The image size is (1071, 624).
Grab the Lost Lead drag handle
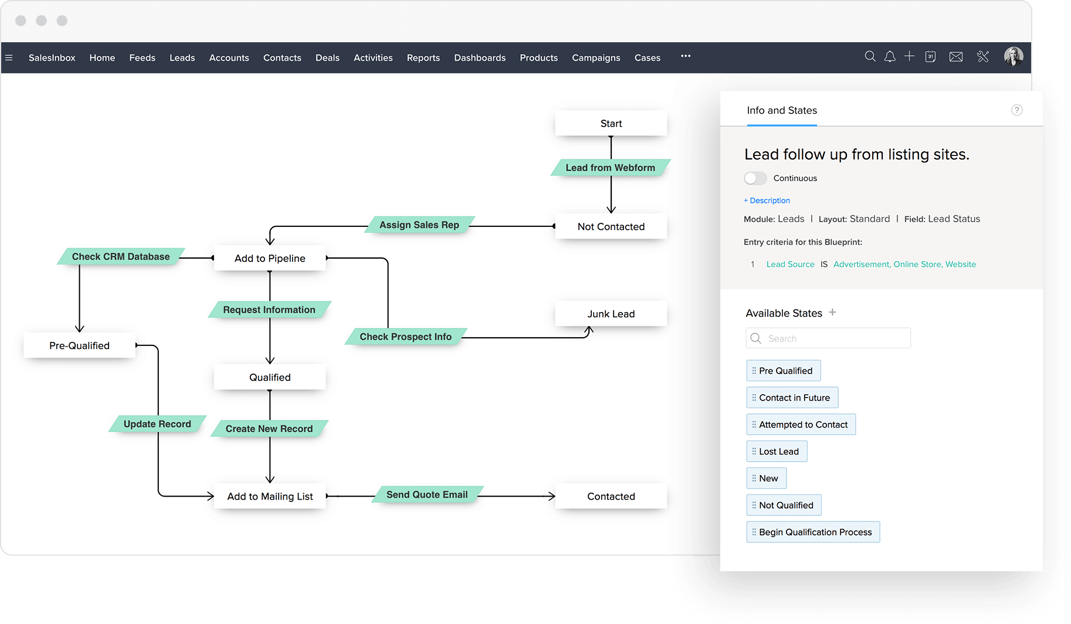click(754, 452)
